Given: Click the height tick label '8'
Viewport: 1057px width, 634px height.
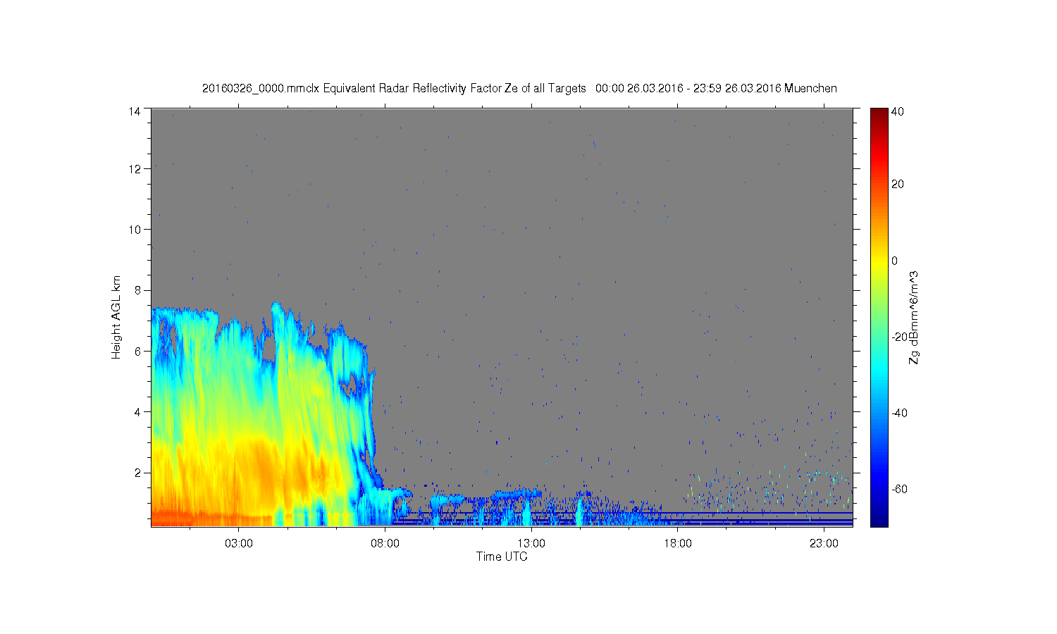Looking at the screenshot, I should 138,290.
